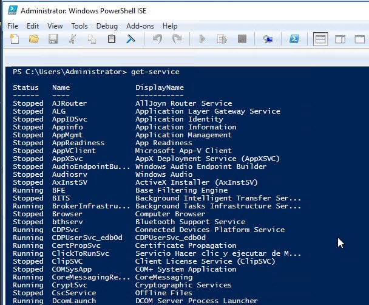Run Selection toolbar icon
The height and width of the screenshot is (305, 369).
[222, 39]
